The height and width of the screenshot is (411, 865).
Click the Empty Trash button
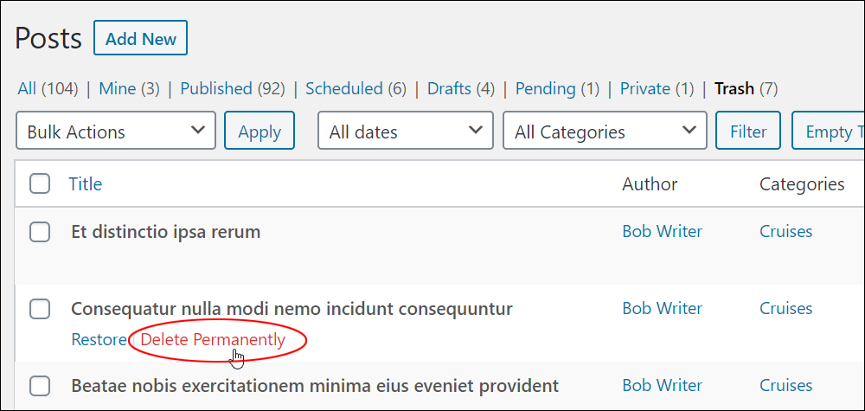[x=828, y=130]
